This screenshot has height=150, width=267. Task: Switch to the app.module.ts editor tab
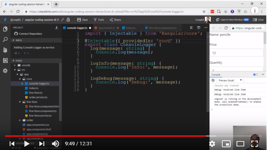(105, 28)
